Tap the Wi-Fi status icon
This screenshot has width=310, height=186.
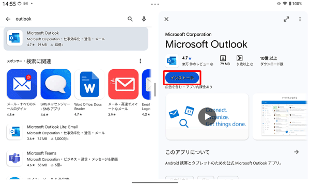click(285, 4)
